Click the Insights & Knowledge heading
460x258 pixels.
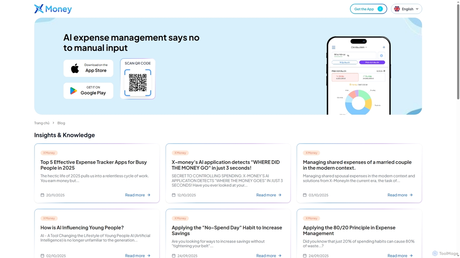[65, 135]
